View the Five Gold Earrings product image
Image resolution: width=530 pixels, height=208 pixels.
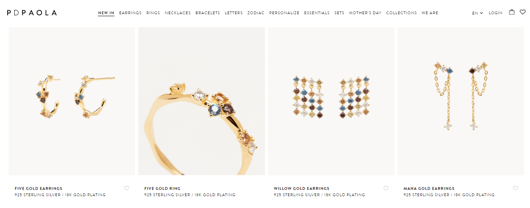[72, 101]
